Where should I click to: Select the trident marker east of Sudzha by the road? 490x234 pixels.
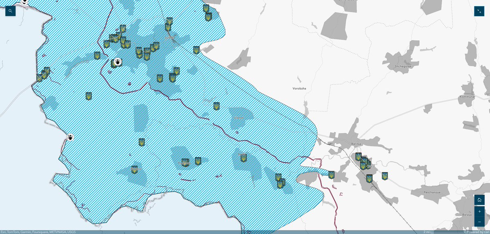point(196,50)
